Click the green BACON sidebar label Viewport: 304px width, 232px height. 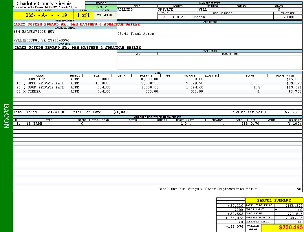click(6, 116)
